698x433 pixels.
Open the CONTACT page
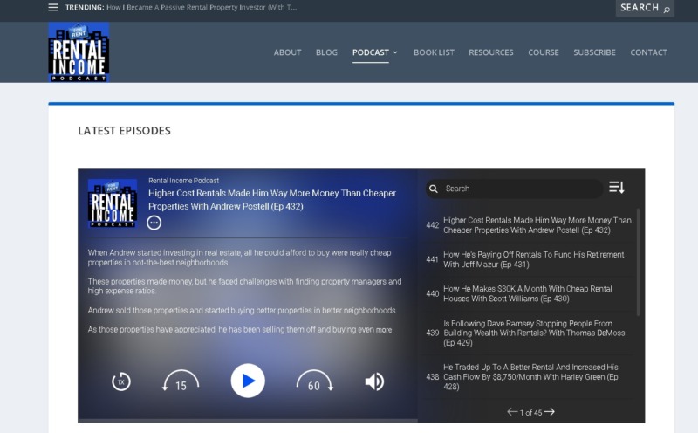pos(648,52)
